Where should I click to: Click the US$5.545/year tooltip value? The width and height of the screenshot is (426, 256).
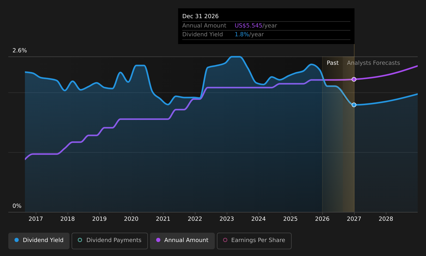coord(256,26)
